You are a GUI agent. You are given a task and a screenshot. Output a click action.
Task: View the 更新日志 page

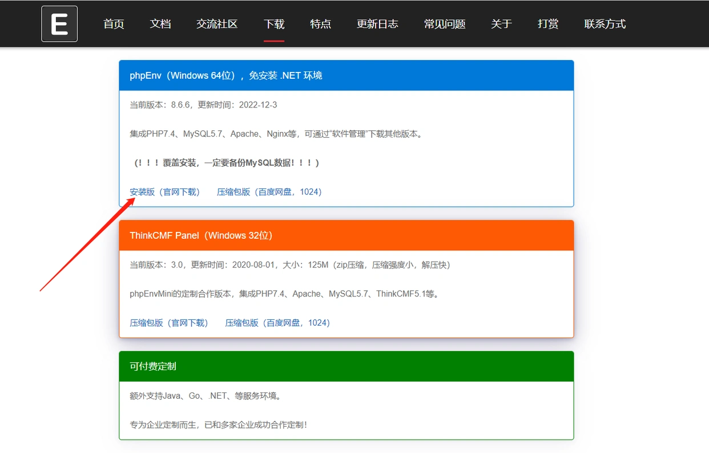(377, 24)
